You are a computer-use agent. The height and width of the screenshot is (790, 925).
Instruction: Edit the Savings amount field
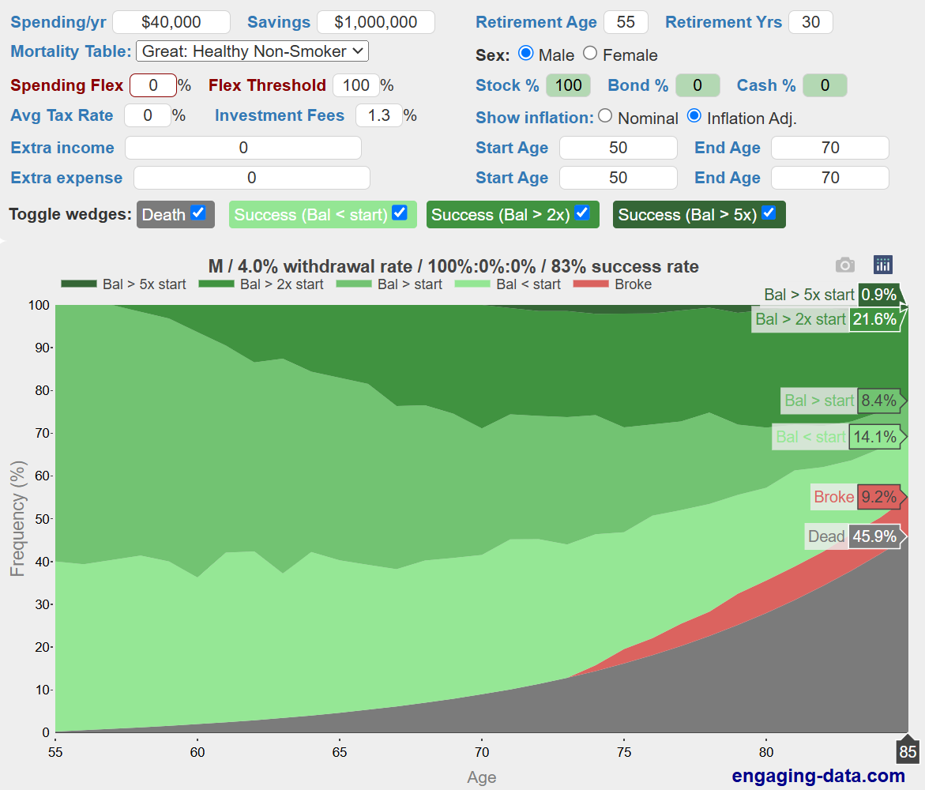click(375, 22)
